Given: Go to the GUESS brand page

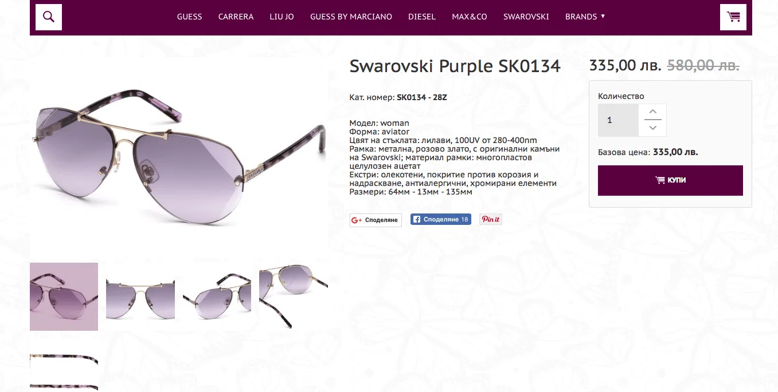Looking at the screenshot, I should pos(189,17).
